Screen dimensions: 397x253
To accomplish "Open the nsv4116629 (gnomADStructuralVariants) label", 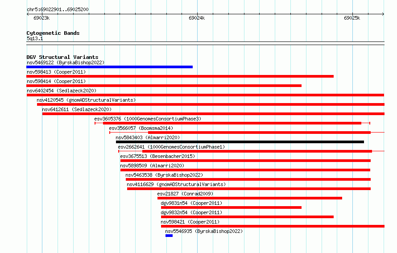I will click(176, 184).
